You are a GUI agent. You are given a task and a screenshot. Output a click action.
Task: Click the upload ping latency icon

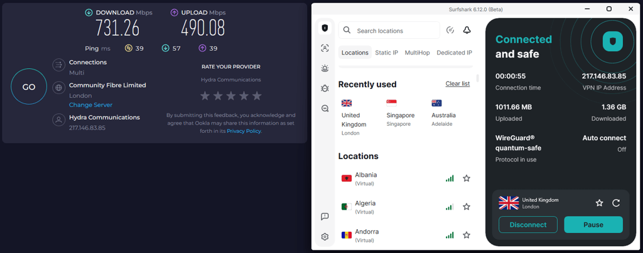(x=202, y=49)
